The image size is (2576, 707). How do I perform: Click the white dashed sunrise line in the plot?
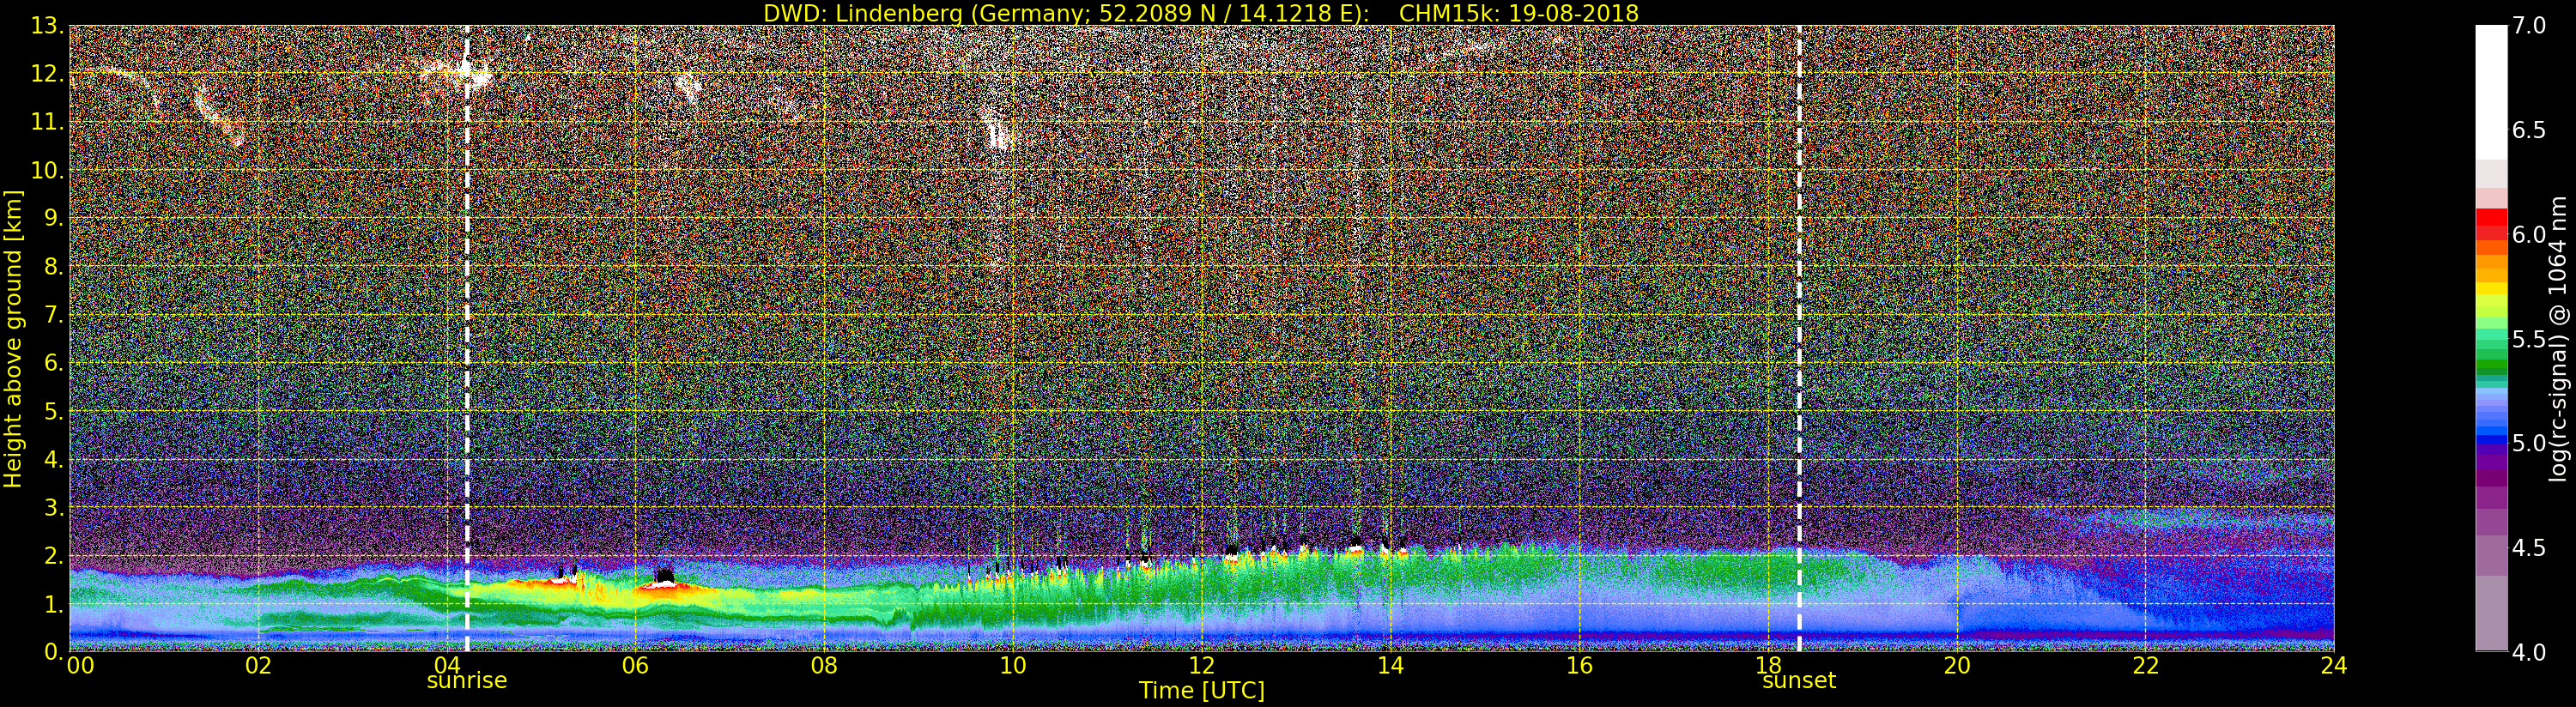tap(467, 339)
